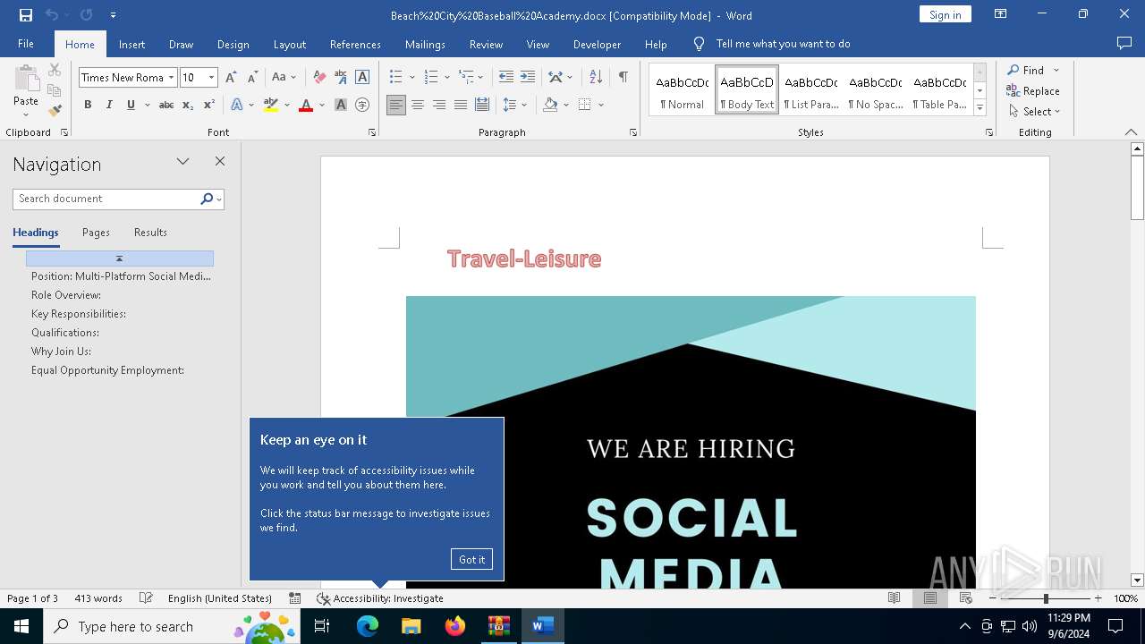Save the document with the floppy disk icon
This screenshot has height=644, width=1145.
pyautogui.click(x=25, y=15)
